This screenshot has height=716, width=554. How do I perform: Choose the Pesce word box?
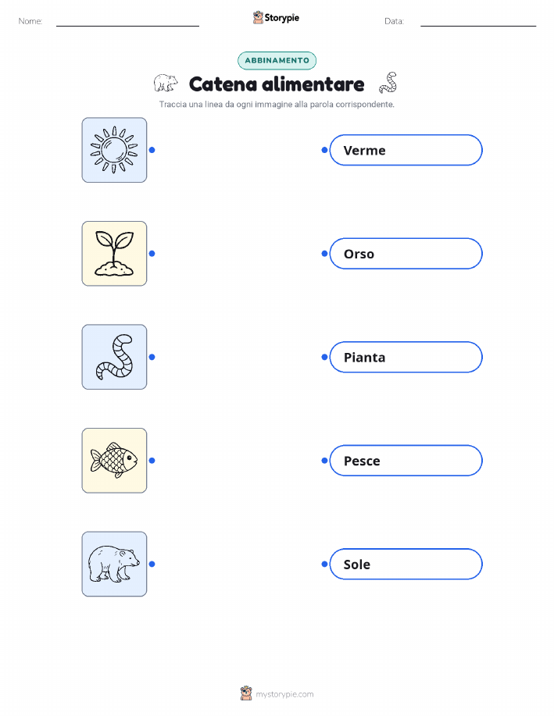(406, 461)
